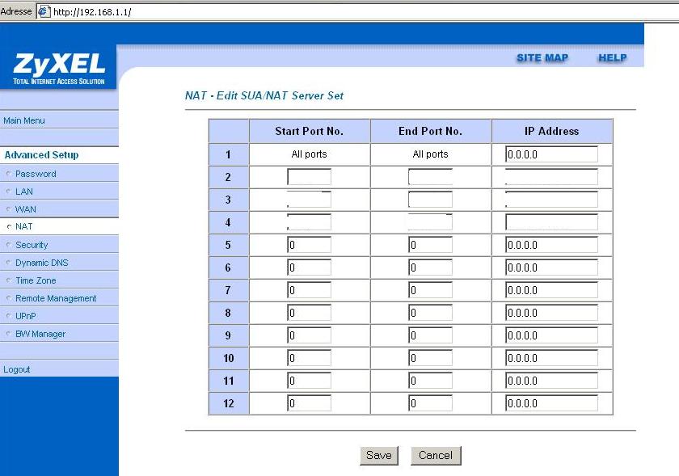Click the browser page icon in address bar

point(44,12)
